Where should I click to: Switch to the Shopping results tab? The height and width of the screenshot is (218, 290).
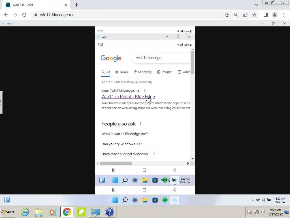(142, 72)
